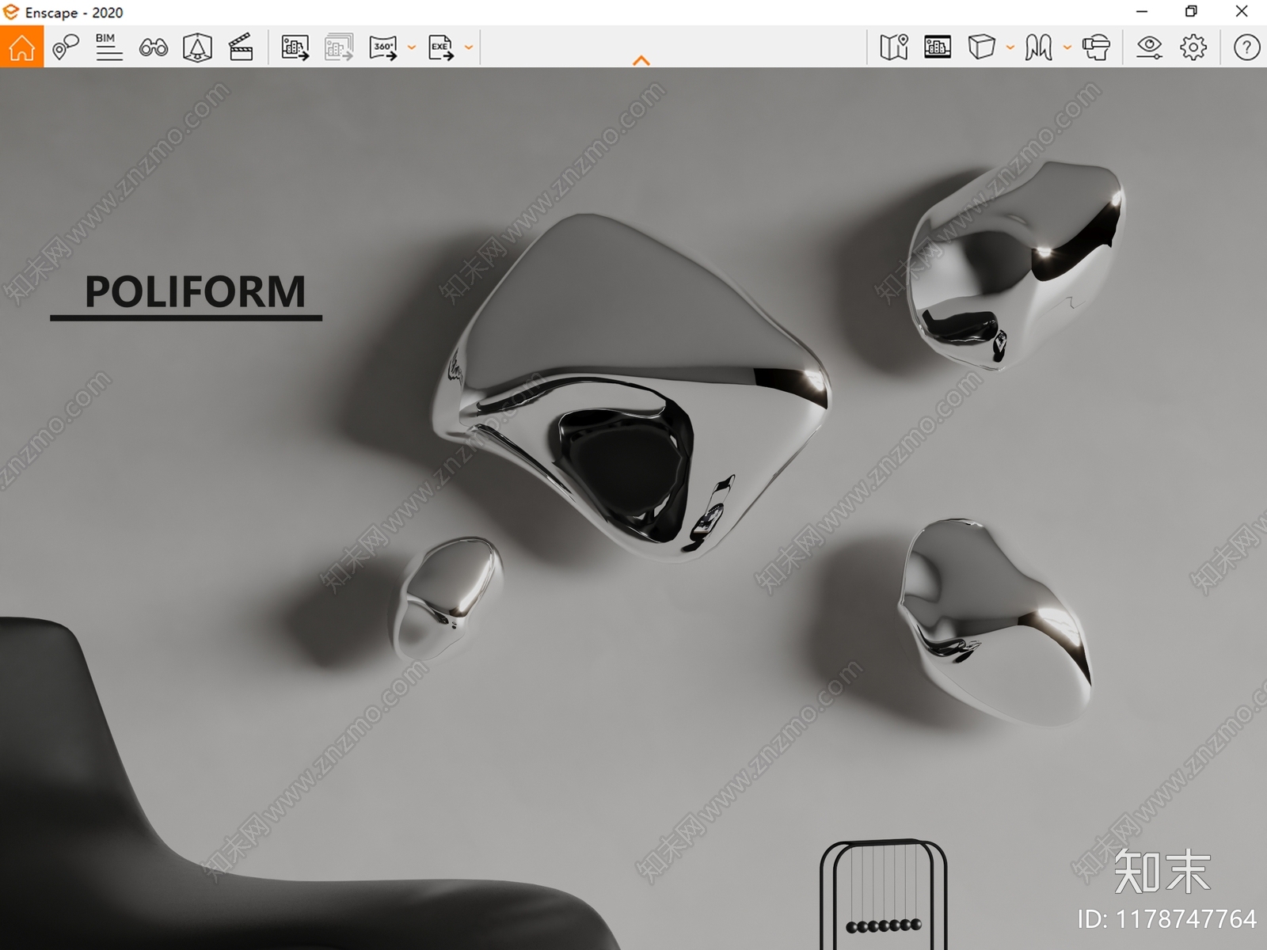Image resolution: width=1267 pixels, height=950 pixels.
Task: Open the visual settings eye icon
Action: click(1149, 47)
